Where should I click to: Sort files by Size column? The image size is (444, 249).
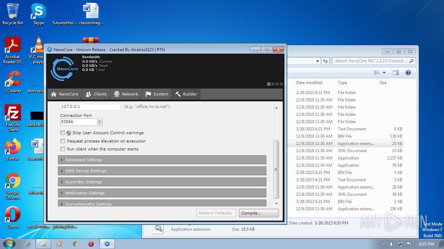point(391,83)
